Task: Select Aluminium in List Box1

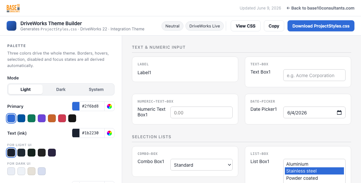Action: click(x=314, y=164)
